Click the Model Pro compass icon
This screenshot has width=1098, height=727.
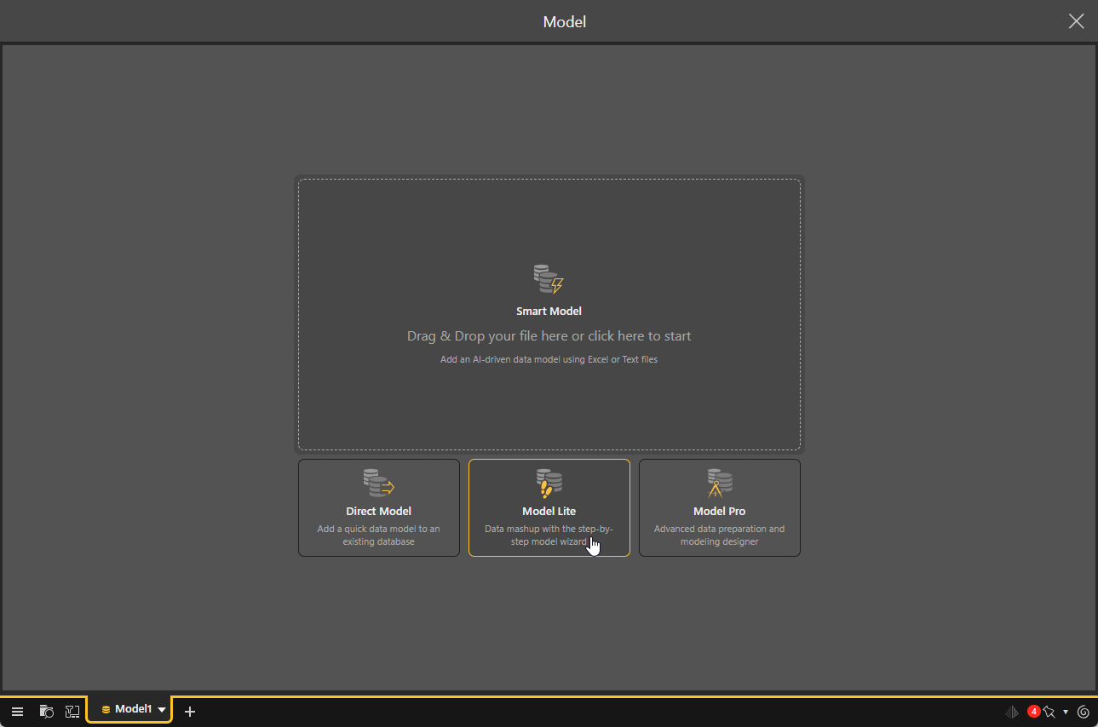click(719, 483)
